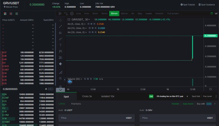Screen dimensions: 219x126
Task: Select the ruler measure tool
Action: [x=60, y=72]
